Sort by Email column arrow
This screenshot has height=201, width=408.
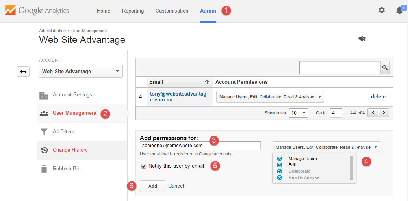click(207, 82)
